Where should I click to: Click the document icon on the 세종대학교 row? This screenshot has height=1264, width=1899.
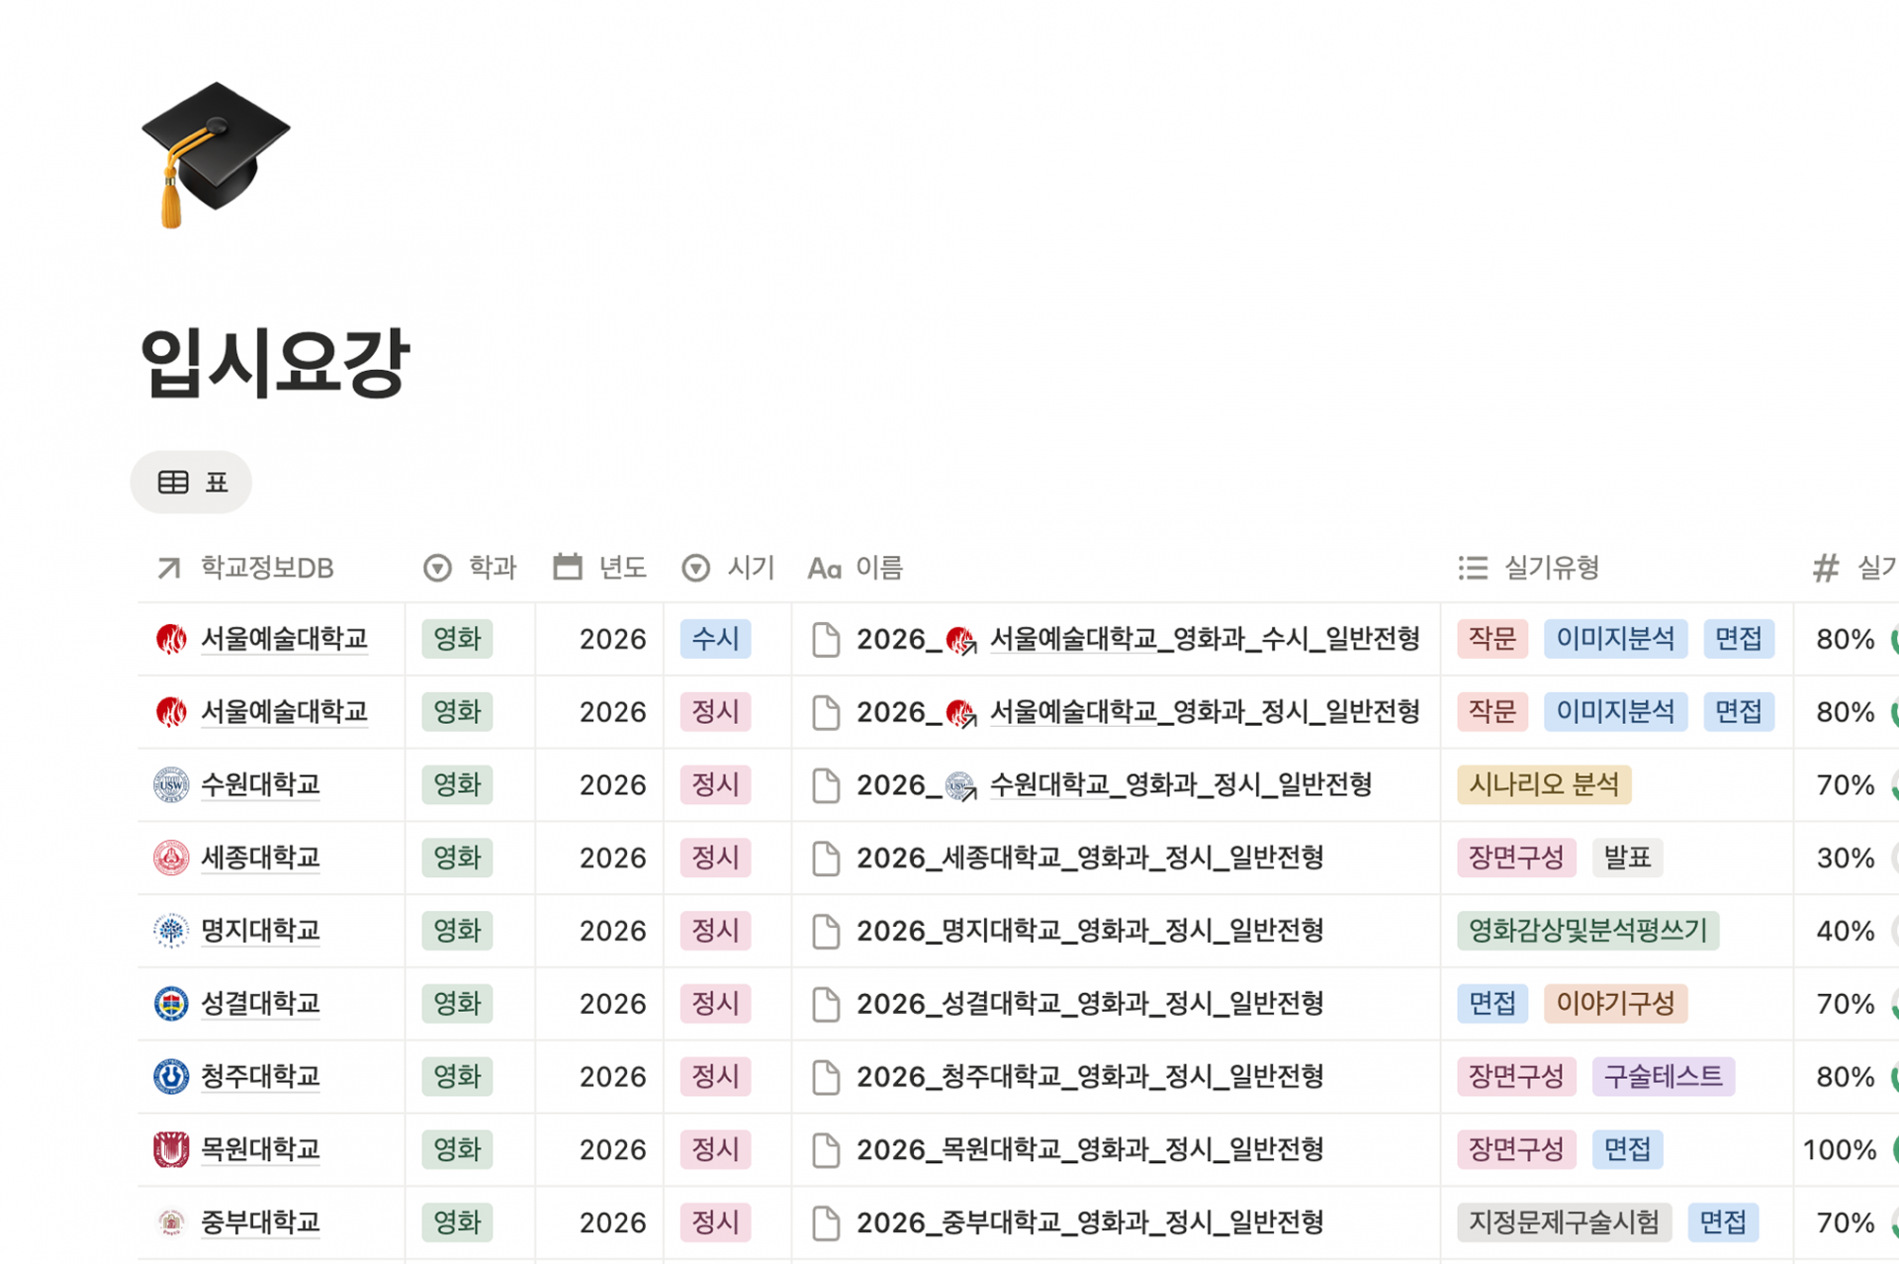click(826, 858)
